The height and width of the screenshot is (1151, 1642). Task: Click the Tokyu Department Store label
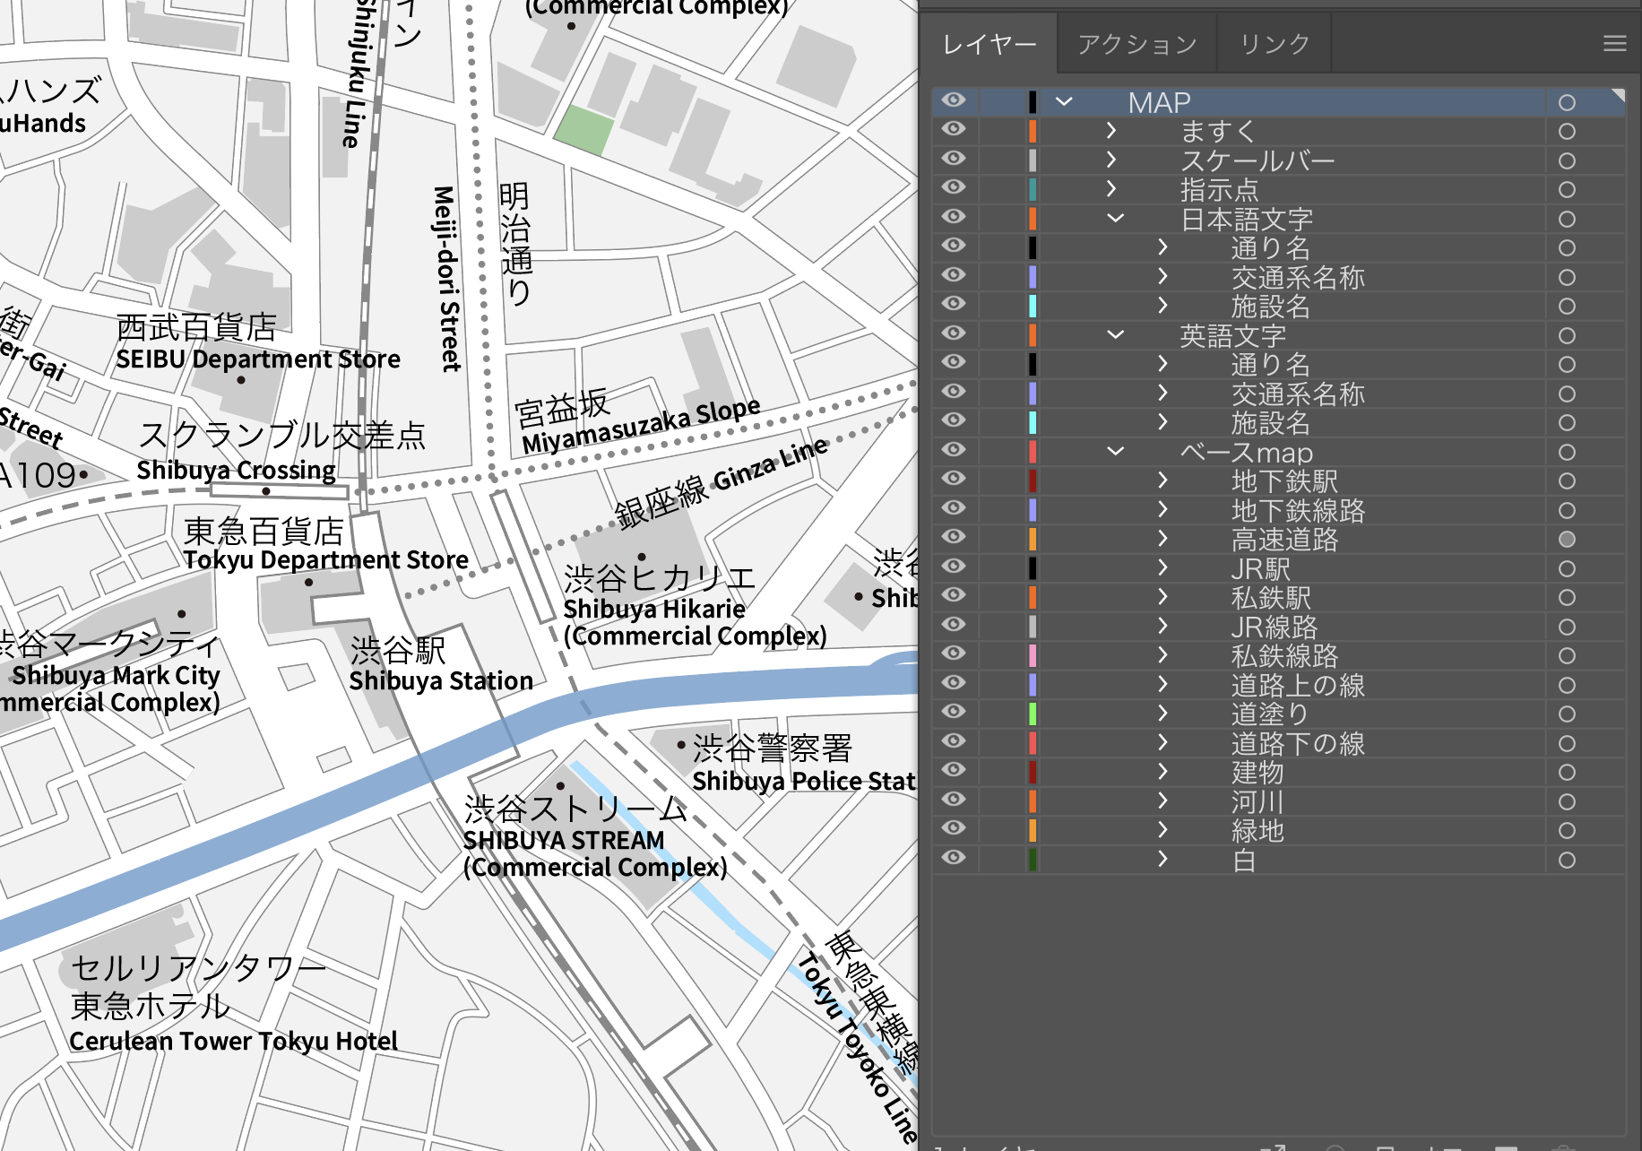coord(325,560)
